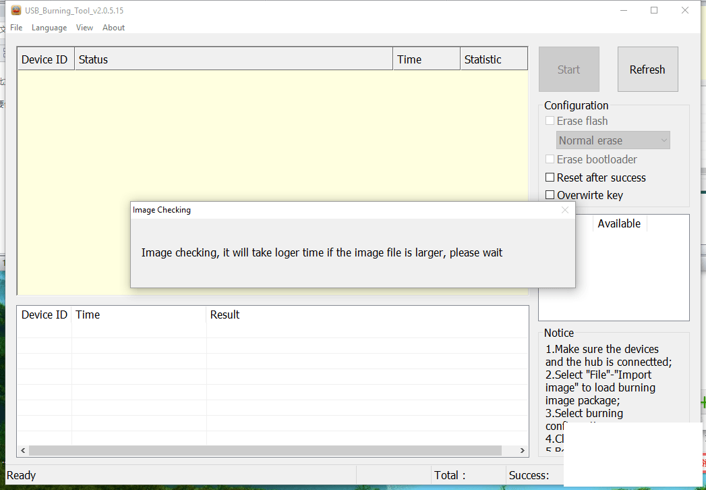Viewport: 706px width, 490px height.
Task: Enable Reset after success checkbox
Action: point(550,177)
